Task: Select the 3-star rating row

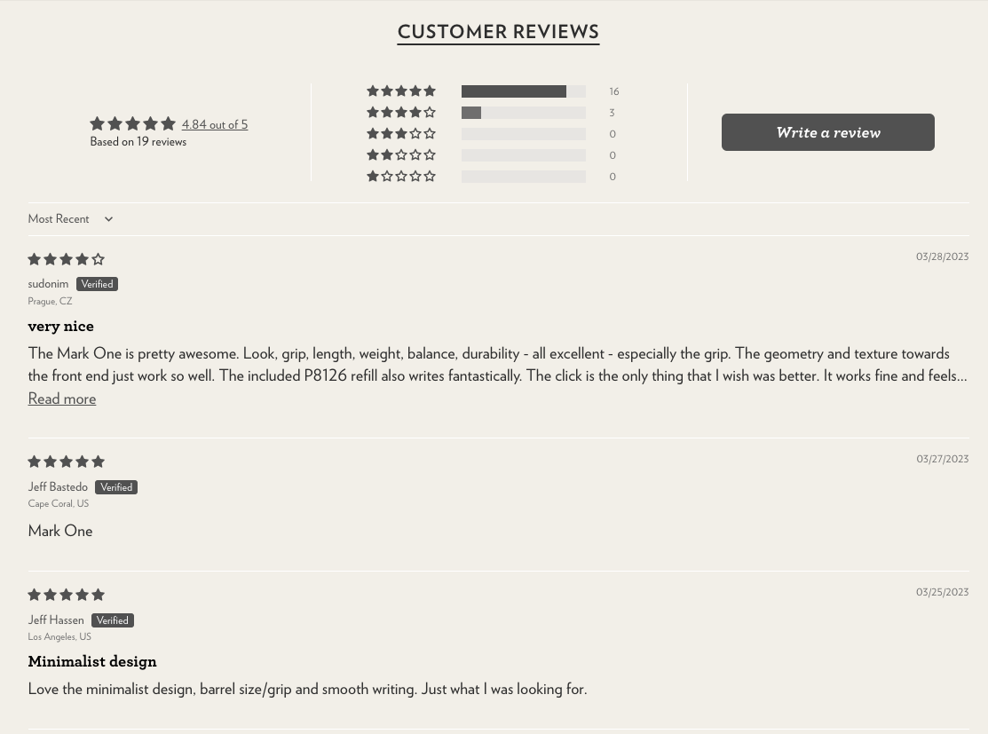Action: (401, 134)
